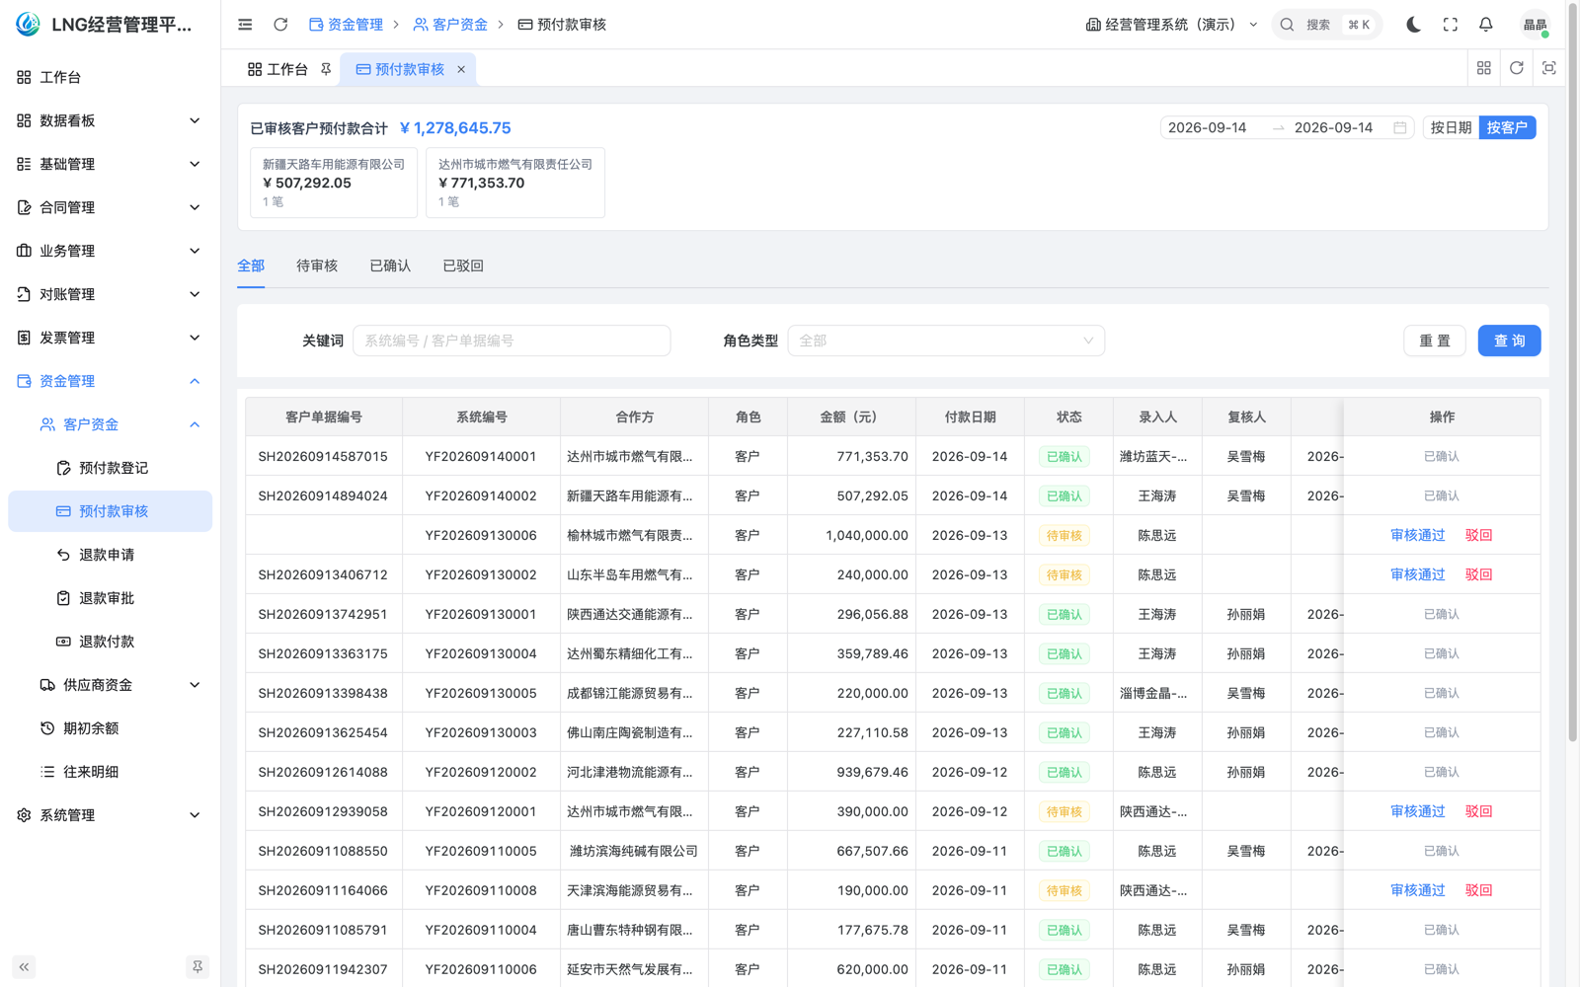Refresh the current tab content

tap(1516, 68)
